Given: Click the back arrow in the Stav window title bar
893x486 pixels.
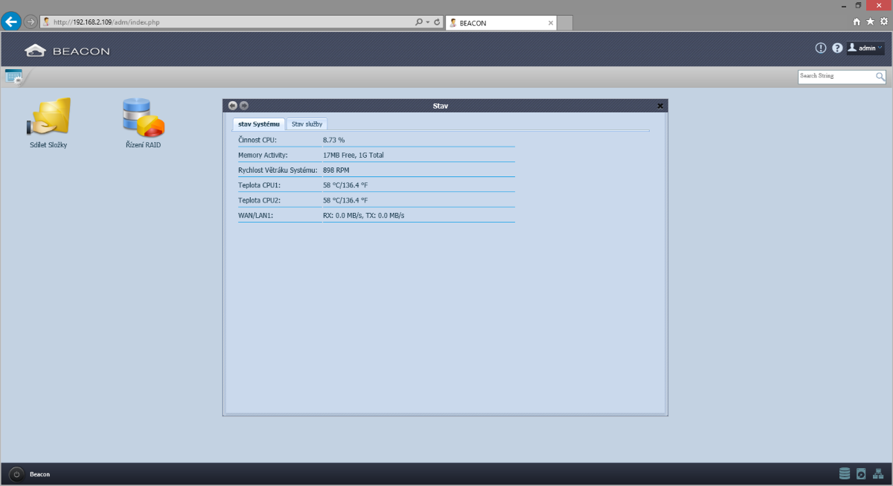Looking at the screenshot, I should point(233,106).
